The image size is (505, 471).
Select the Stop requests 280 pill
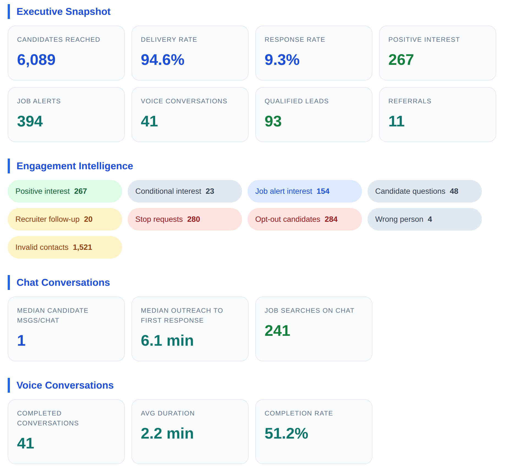click(185, 219)
